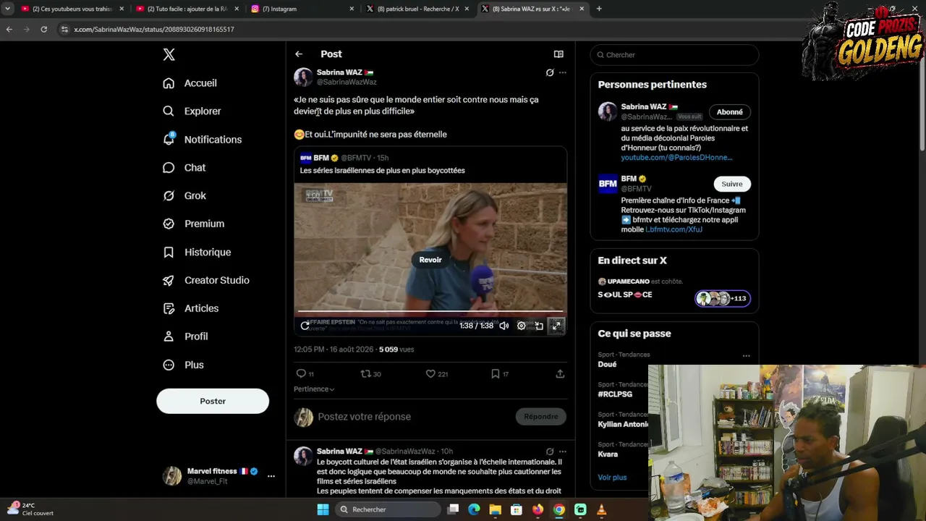926x521 pixels.
Task: Open reader view icon beside Post header
Action: [558, 54]
